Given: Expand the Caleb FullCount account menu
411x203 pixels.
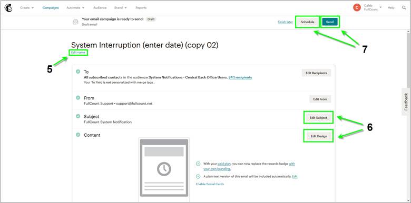Looking at the screenshot, I should (372, 7).
